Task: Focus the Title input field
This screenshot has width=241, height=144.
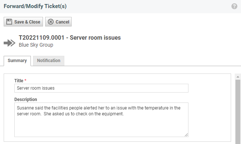Action: coord(101,88)
